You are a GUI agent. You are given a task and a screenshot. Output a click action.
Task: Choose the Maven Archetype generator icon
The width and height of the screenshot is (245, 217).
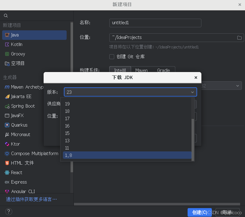[x=7, y=87]
